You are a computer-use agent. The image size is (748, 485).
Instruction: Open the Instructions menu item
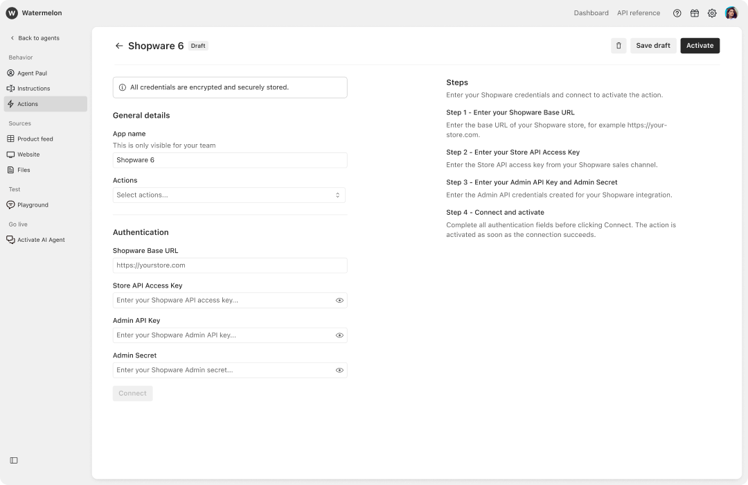coord(45,88)
